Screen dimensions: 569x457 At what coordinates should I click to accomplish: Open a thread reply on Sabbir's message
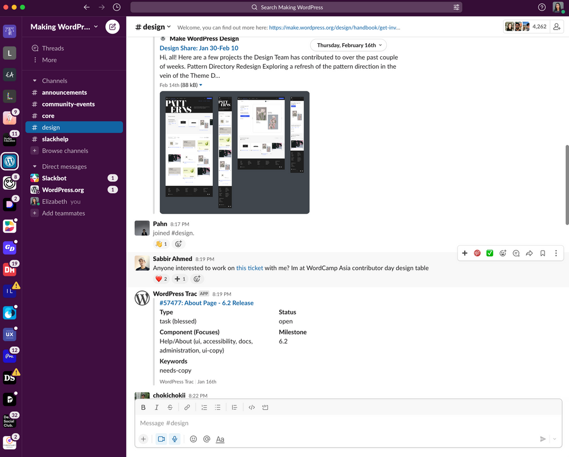pos(516,253)
